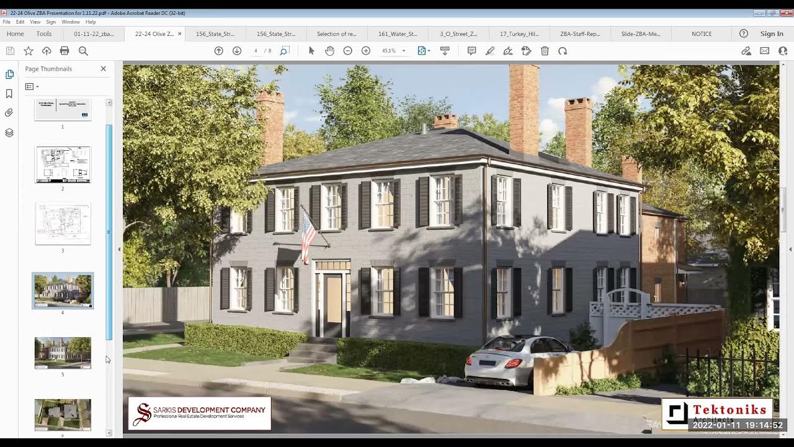The width and height of the screenshot is (794, 447).
Task: Open the Selection of re tab
Action: [x=337, y=34]
